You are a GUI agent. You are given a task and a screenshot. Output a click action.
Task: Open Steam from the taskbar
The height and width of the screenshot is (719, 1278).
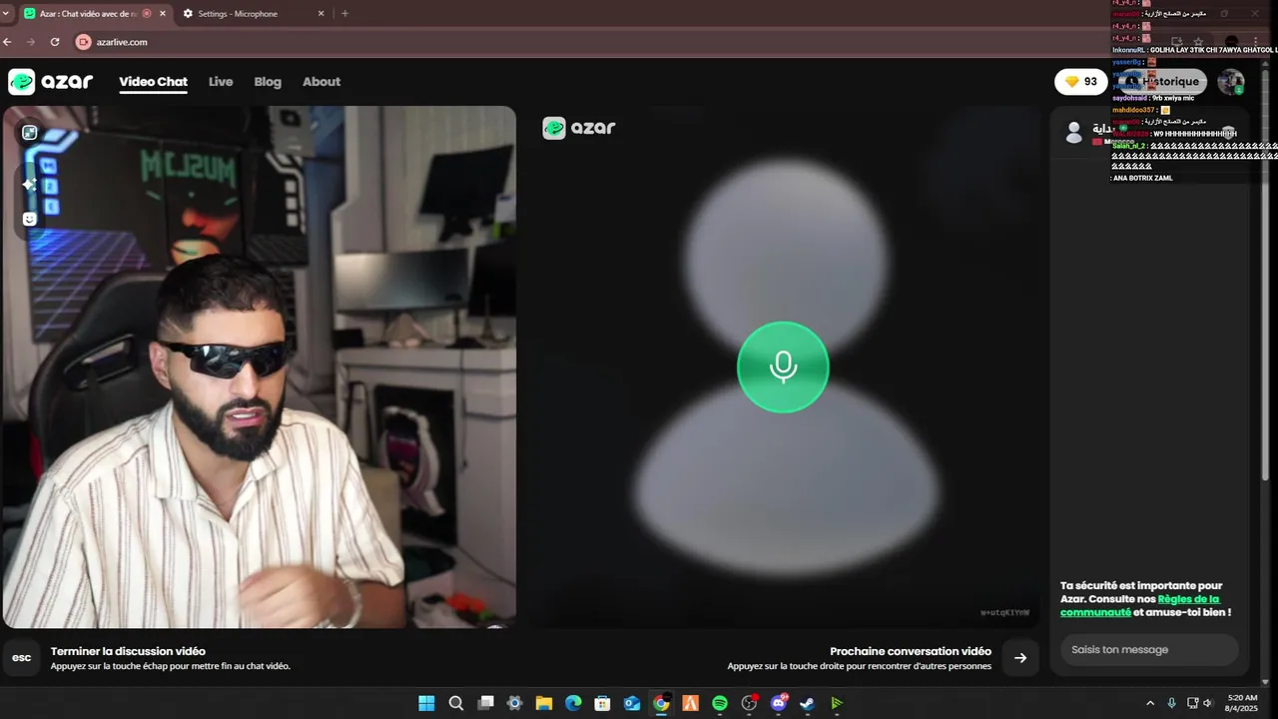(x=807, y=703)
